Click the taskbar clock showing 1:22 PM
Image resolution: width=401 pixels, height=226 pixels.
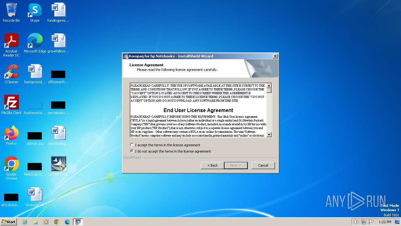[x=385, y=222]
